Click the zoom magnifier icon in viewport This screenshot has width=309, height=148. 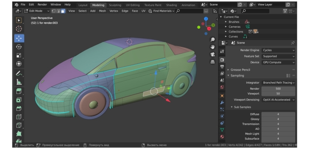pyautogui.click(x=212, y=39)
